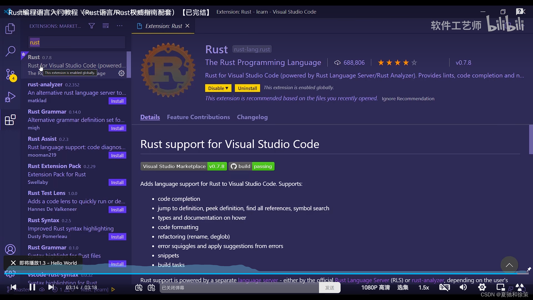Image resolution: width=533 pixels, height=300 pixels.
Task: Click the extension search box containing rust
Action: [x=77, y=42]
